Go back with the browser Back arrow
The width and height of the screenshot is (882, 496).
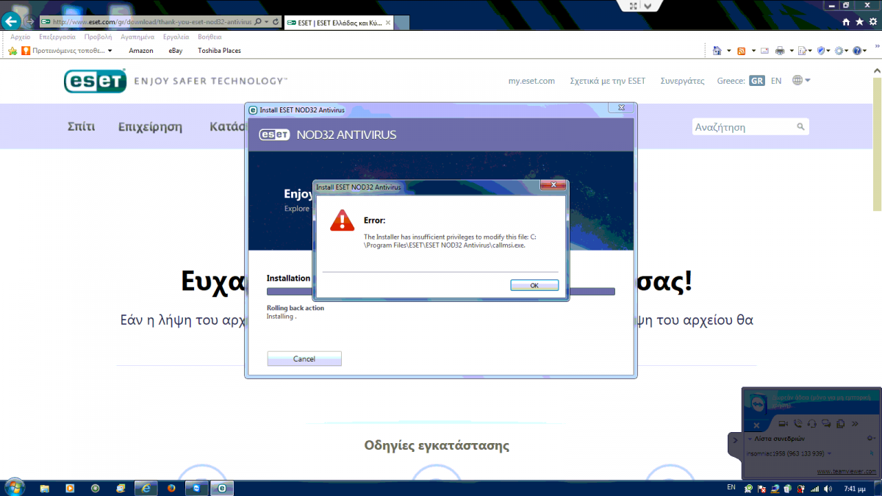11,21
